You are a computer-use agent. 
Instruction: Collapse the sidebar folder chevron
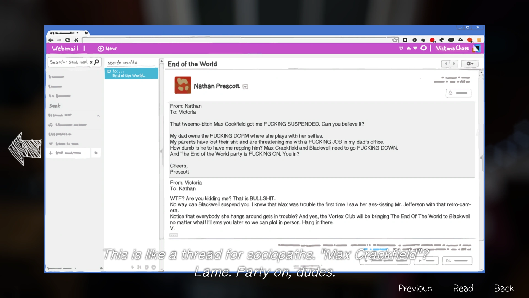[x=98, y=116]
